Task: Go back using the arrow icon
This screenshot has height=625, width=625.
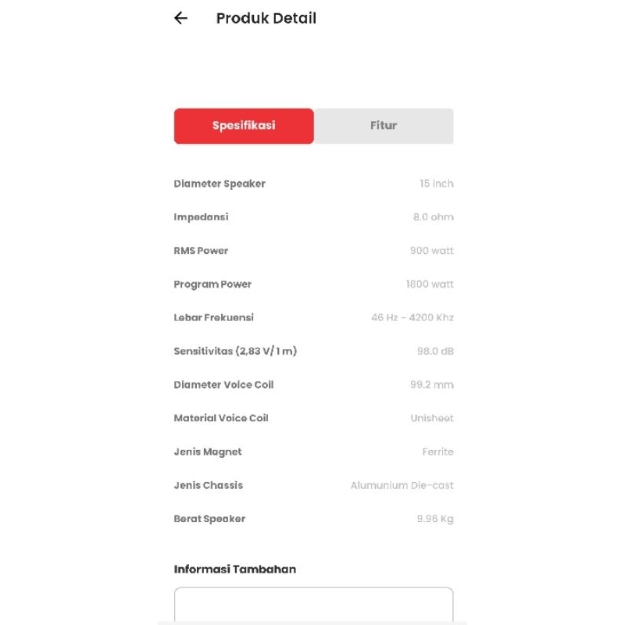Action: (x=181, y=18)
